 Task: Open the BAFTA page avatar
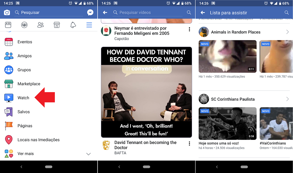(106, 145)
